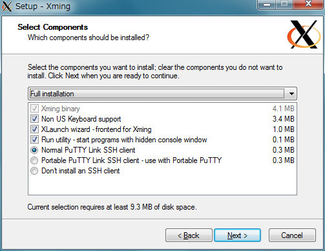This screenshot has width=325, height=251.
Task: Go to the Next setup page
Action: tap(237, 235)
